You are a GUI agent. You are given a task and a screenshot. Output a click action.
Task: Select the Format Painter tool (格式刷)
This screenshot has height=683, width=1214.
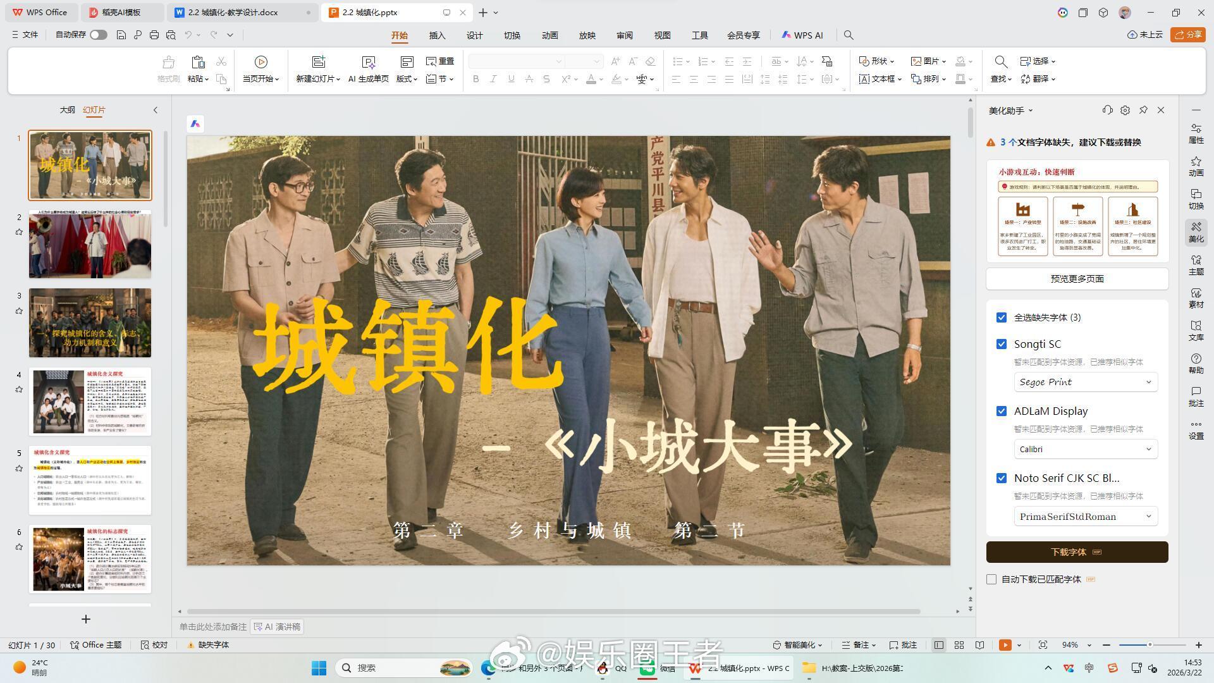click(x=168, y=69)
